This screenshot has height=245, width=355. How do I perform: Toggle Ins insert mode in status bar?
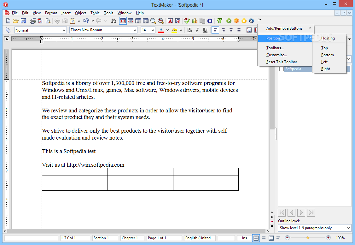[x=244, y=238]
